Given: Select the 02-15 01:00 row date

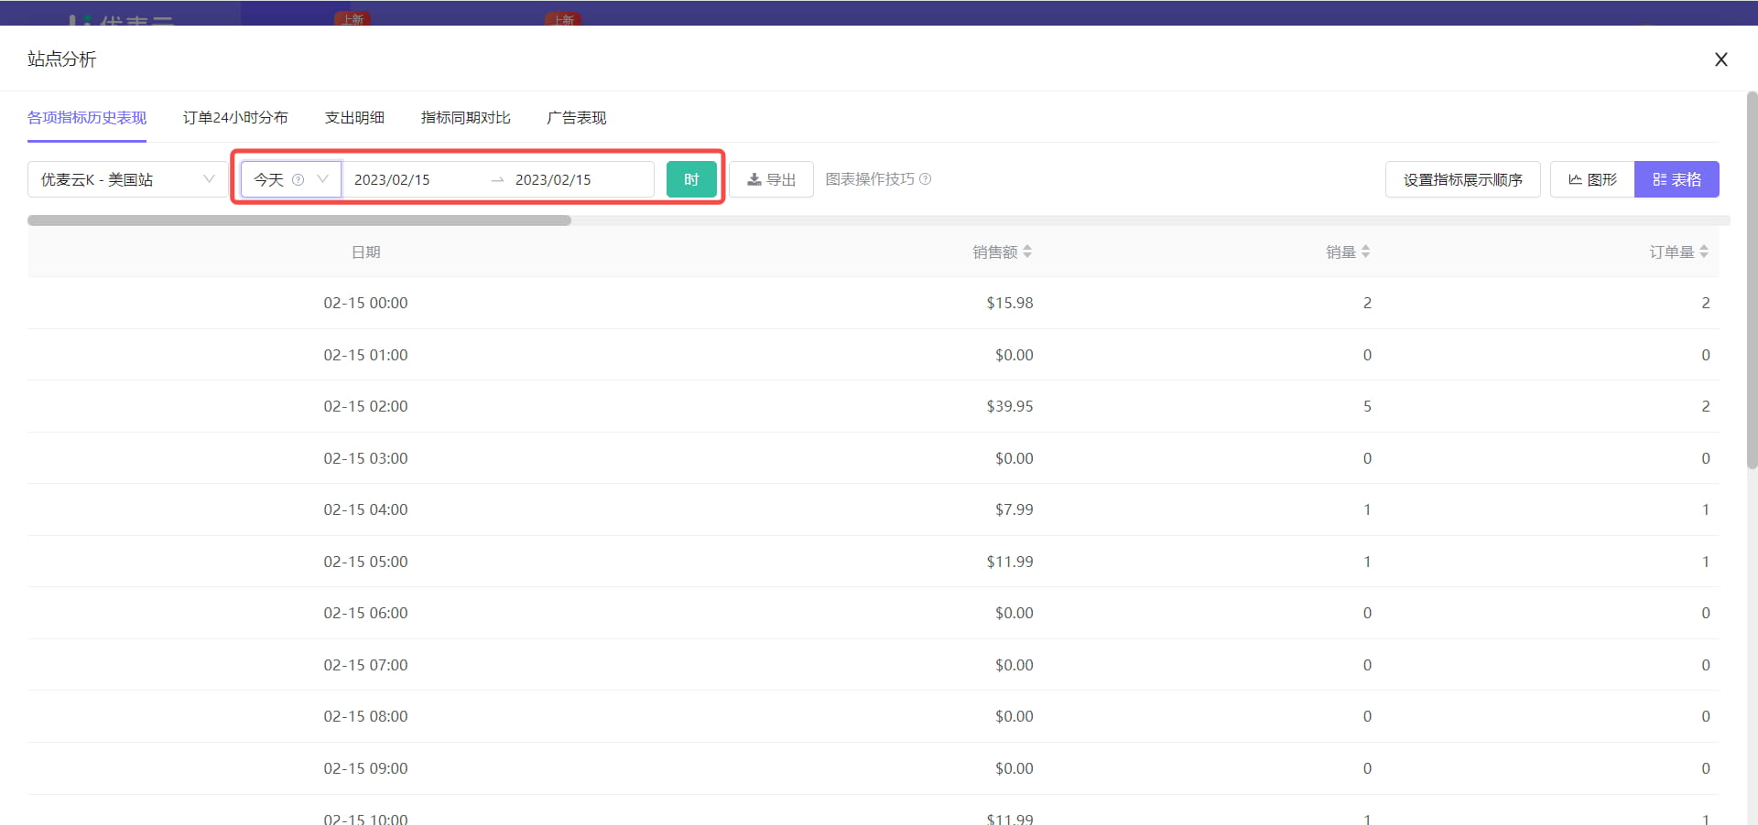Looking at the screenshot, I should [x=365, y=355].
